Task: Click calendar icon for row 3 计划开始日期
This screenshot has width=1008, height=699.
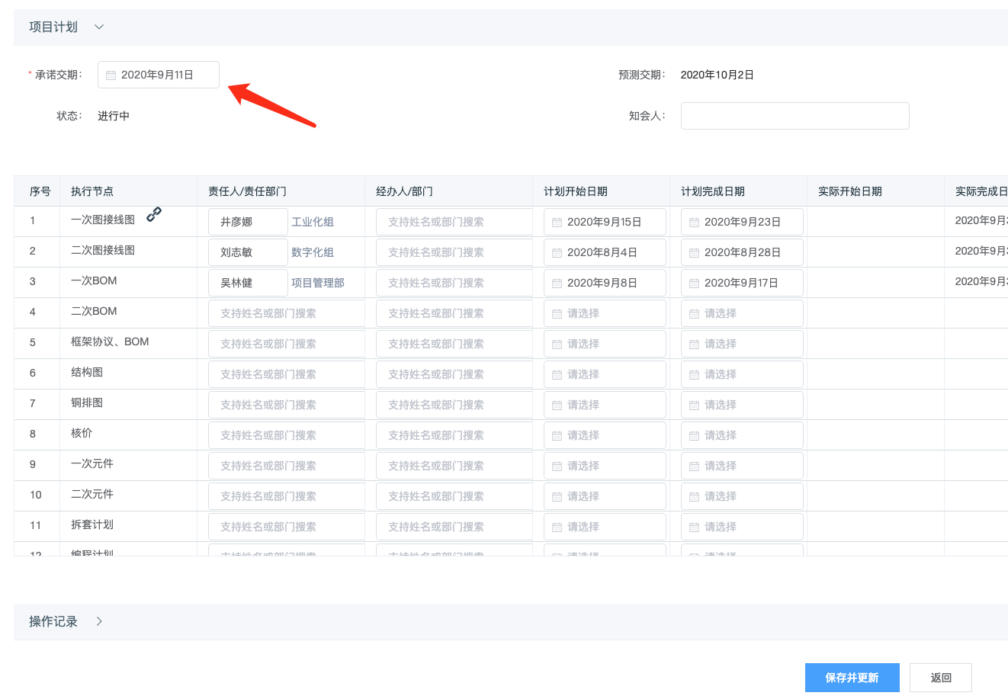Action: click(x=557, y=284)
